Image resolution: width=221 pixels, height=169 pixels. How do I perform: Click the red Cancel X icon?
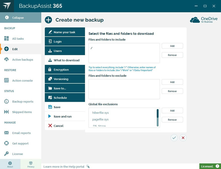click(50, 126)
